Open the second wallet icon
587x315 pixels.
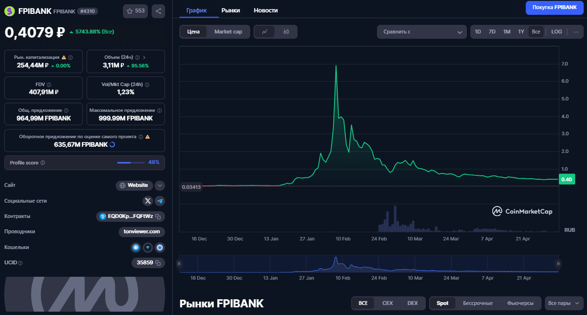pyautogui.click(x=148, y=247)
